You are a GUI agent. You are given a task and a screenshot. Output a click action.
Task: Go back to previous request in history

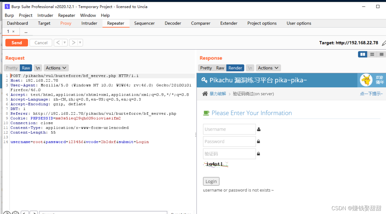pos(58,43)
